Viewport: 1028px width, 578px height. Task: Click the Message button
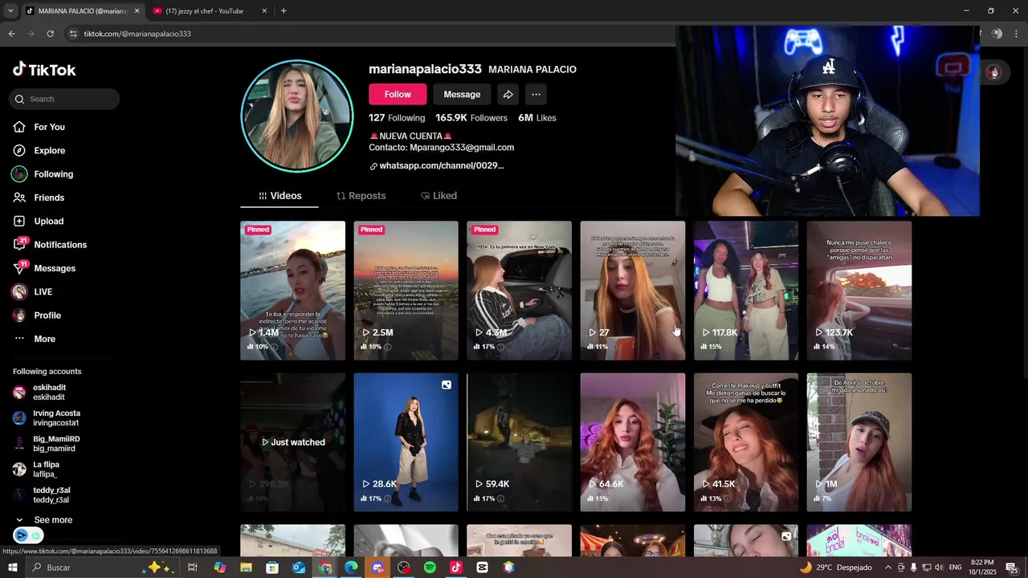[x=462, y=95]
